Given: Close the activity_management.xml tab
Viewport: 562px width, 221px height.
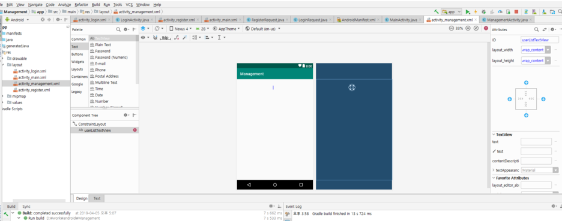Looking at the screenshot, I should pyautogui.click(x=476, y=20).
